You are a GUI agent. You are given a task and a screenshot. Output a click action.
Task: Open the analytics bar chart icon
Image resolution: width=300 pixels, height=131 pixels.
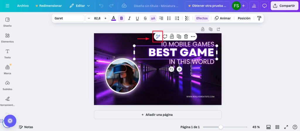click(x=254, y=6)
